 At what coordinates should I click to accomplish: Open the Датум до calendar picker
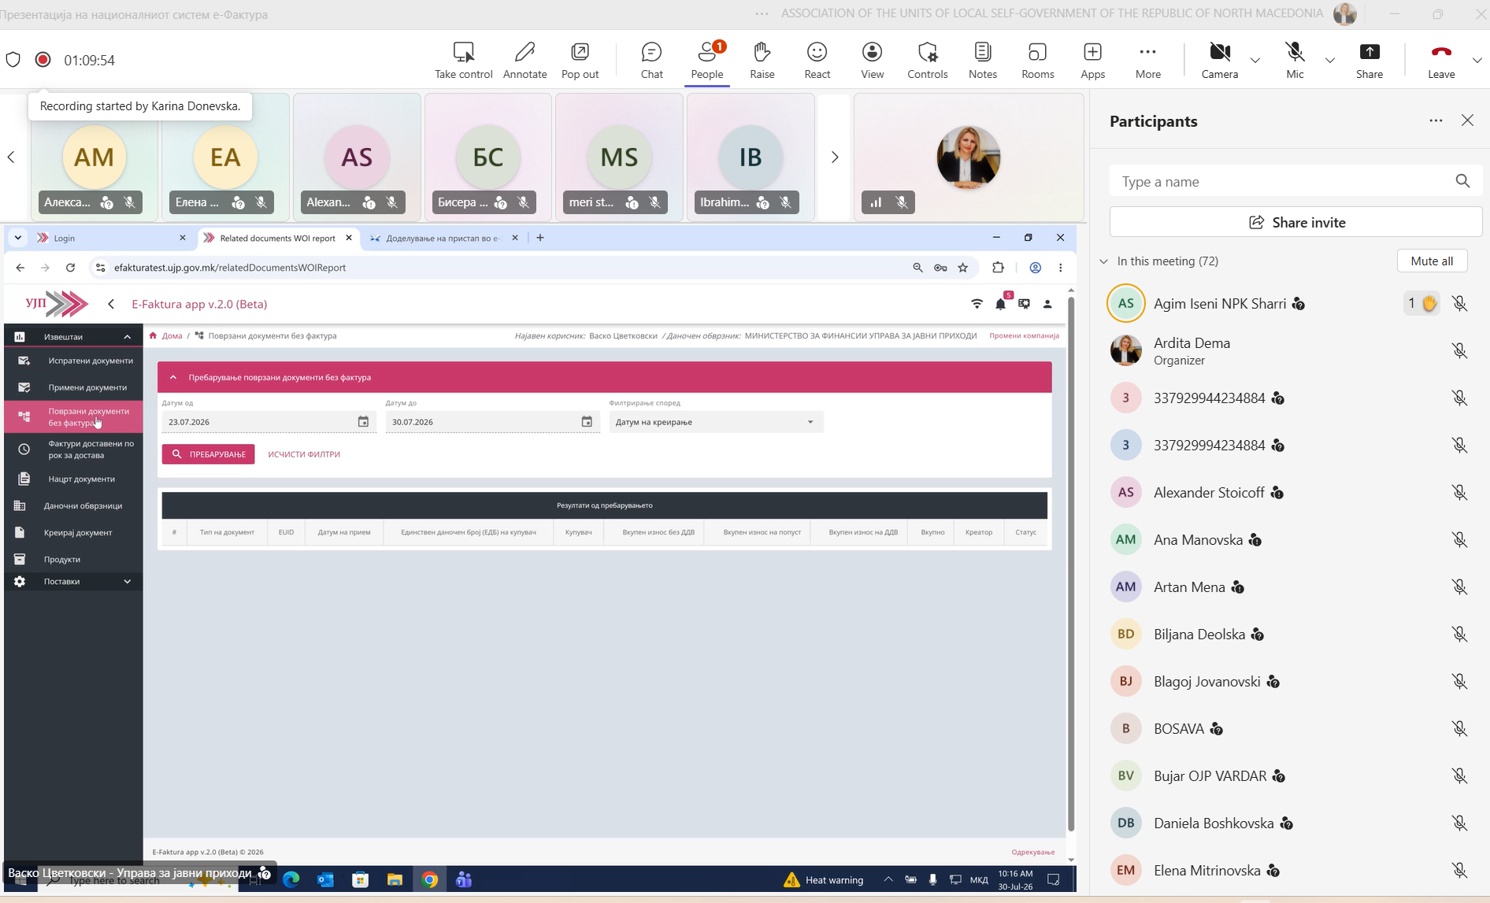(587, 422)
